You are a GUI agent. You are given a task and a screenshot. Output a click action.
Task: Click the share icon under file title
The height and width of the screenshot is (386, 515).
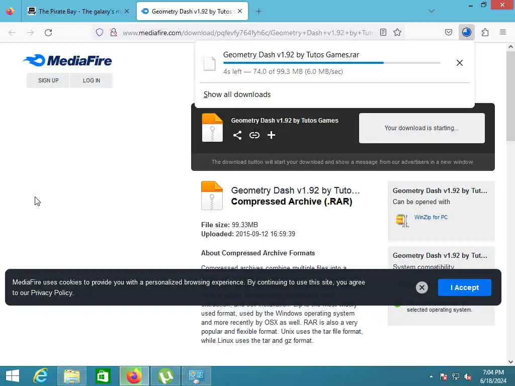(237, 135)
